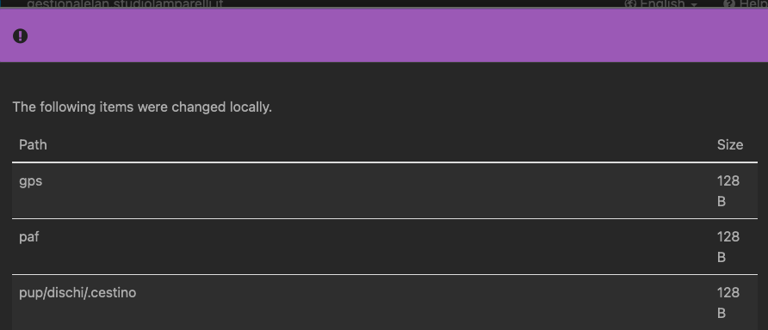Click the globe icon beside English
This screenshot has width=768, height=330.
tap(630, 4)
